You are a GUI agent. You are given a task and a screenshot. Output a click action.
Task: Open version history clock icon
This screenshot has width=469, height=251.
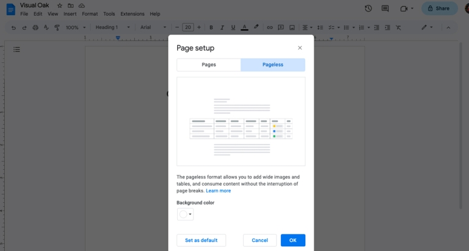[x=368, y=9]
